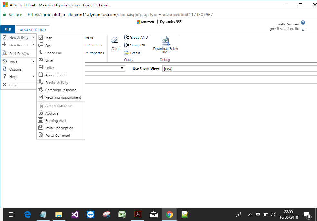Open Adobe Acrobat Reader from the taskbar
317x221 pixels.
(x=138, y=215)
